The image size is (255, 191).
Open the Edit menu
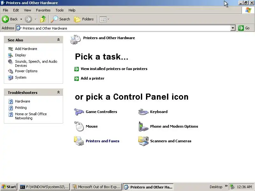(x=16, y=10)
